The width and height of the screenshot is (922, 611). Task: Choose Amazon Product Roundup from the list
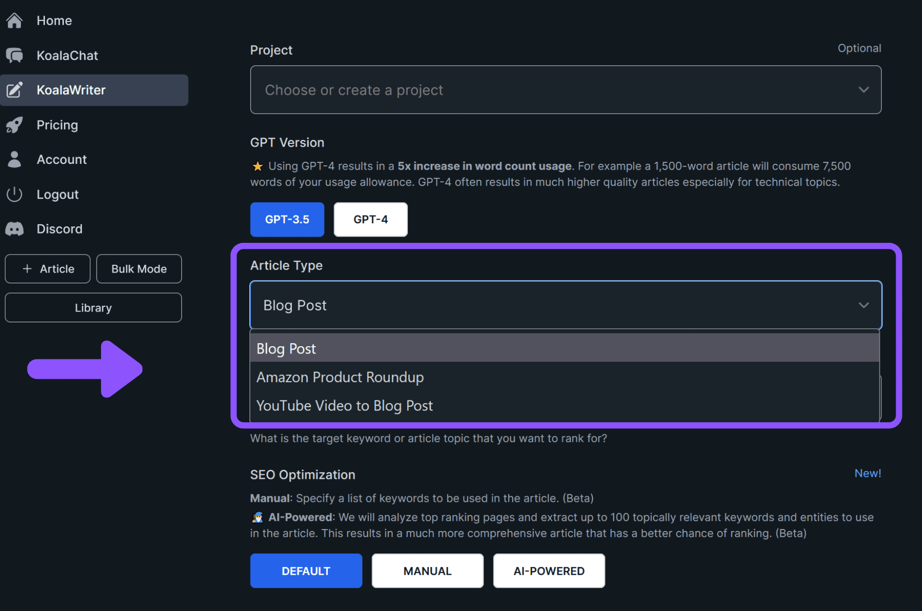click(x=564, y=377)
